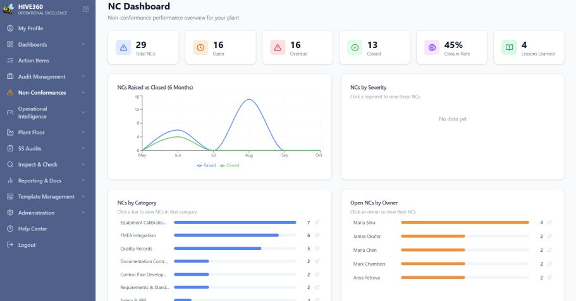Click the Closure Rate target icon
576x301 pixels.
(432, 48)
